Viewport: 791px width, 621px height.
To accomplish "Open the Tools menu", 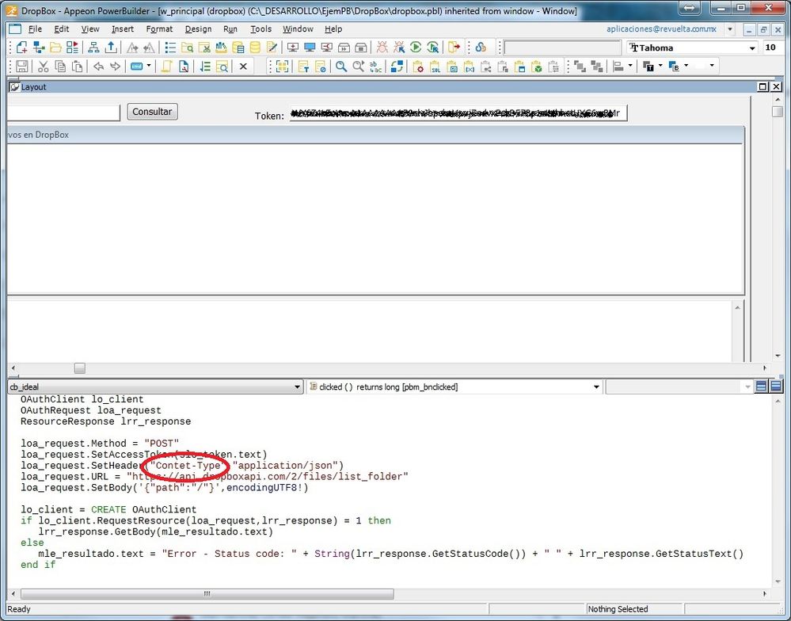I will [x=260, y=29].
